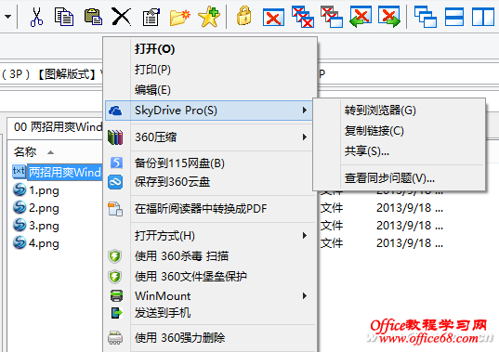Screen dimensions: 499x352
Task: Click the 360云盘 cloud icon
Action: pyautogui.click(x=115, y=182)
